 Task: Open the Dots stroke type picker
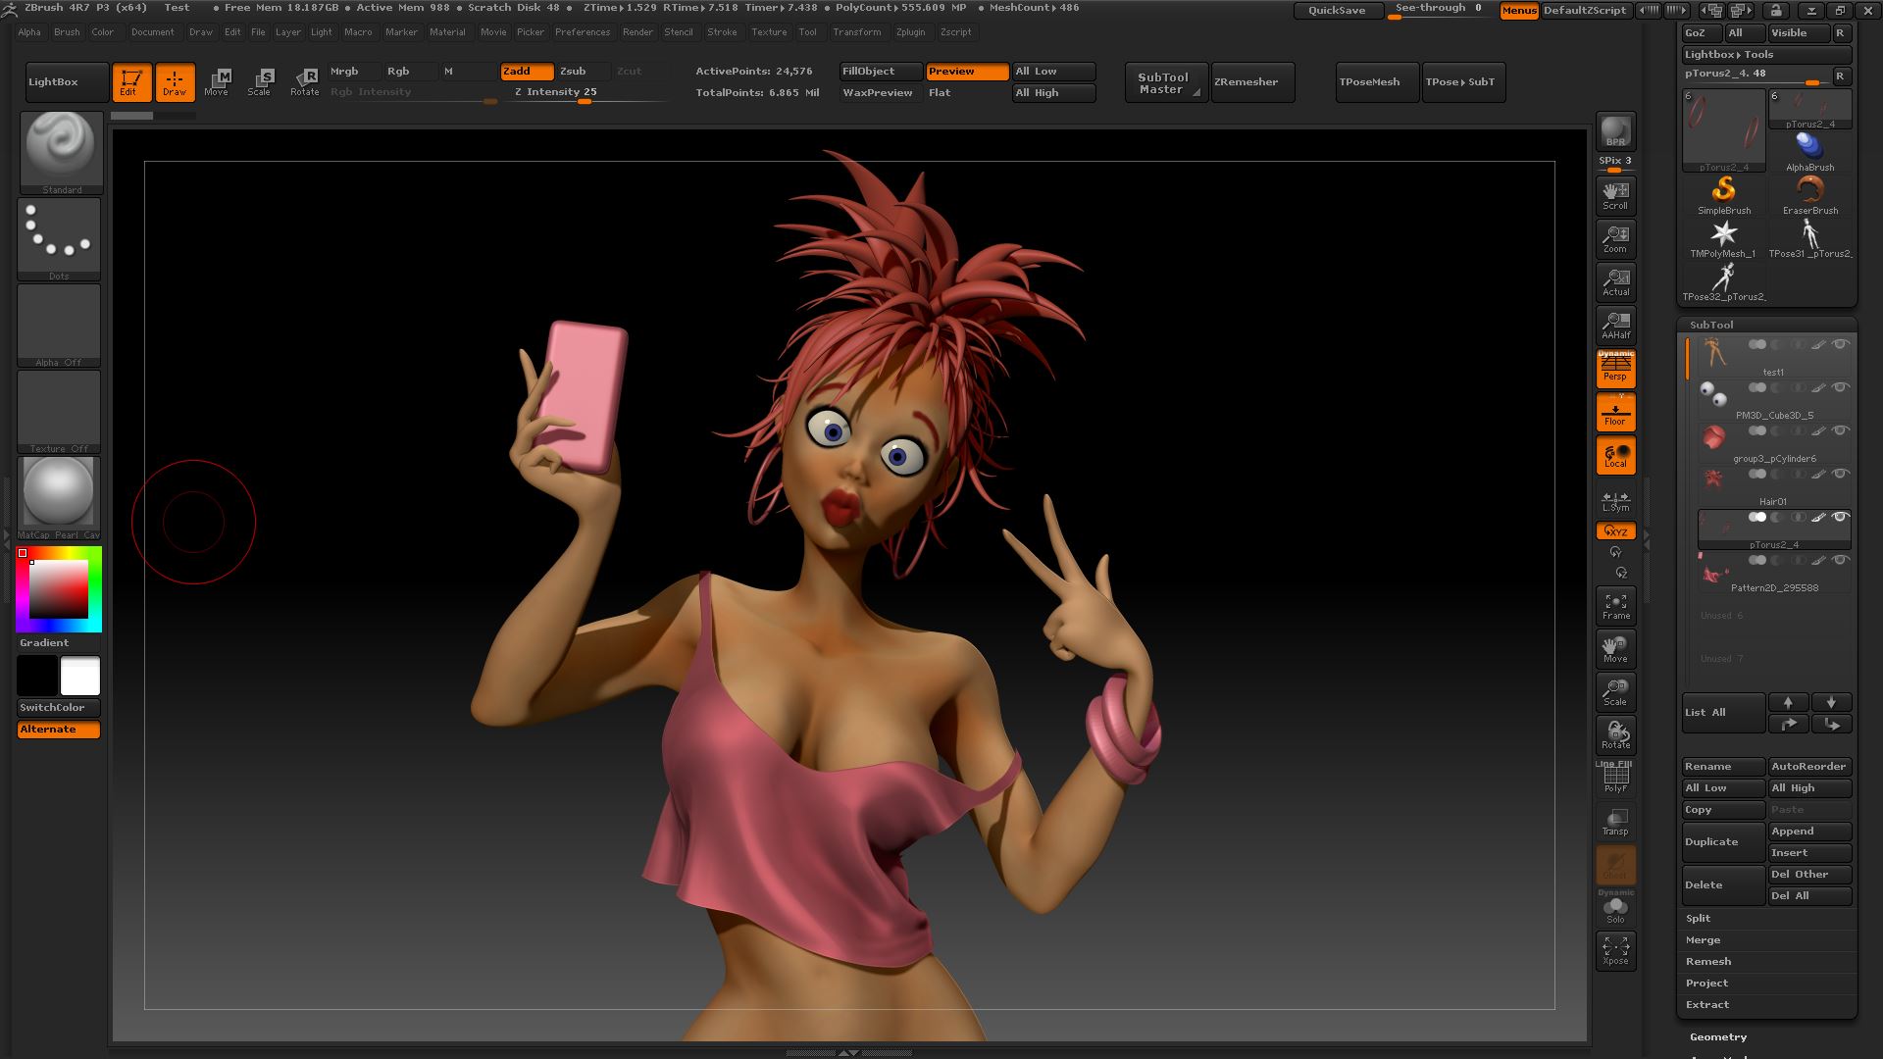(59, 239)
